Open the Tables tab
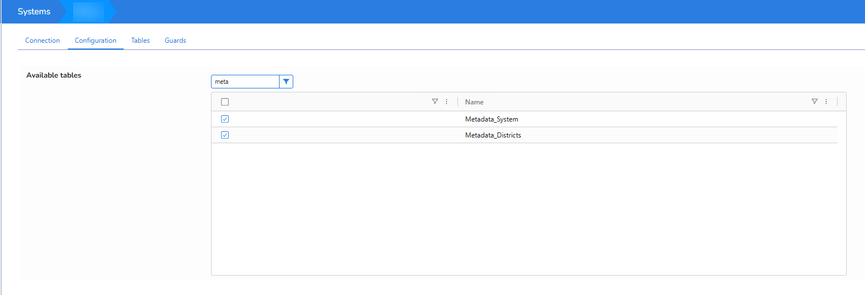This screenshot has width=865, height=295. [x=140, y=41]
